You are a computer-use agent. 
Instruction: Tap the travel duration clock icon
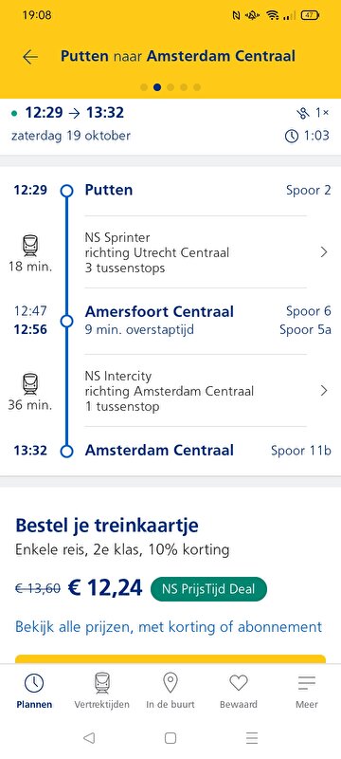pyautogui.click(x=292, y=136)
